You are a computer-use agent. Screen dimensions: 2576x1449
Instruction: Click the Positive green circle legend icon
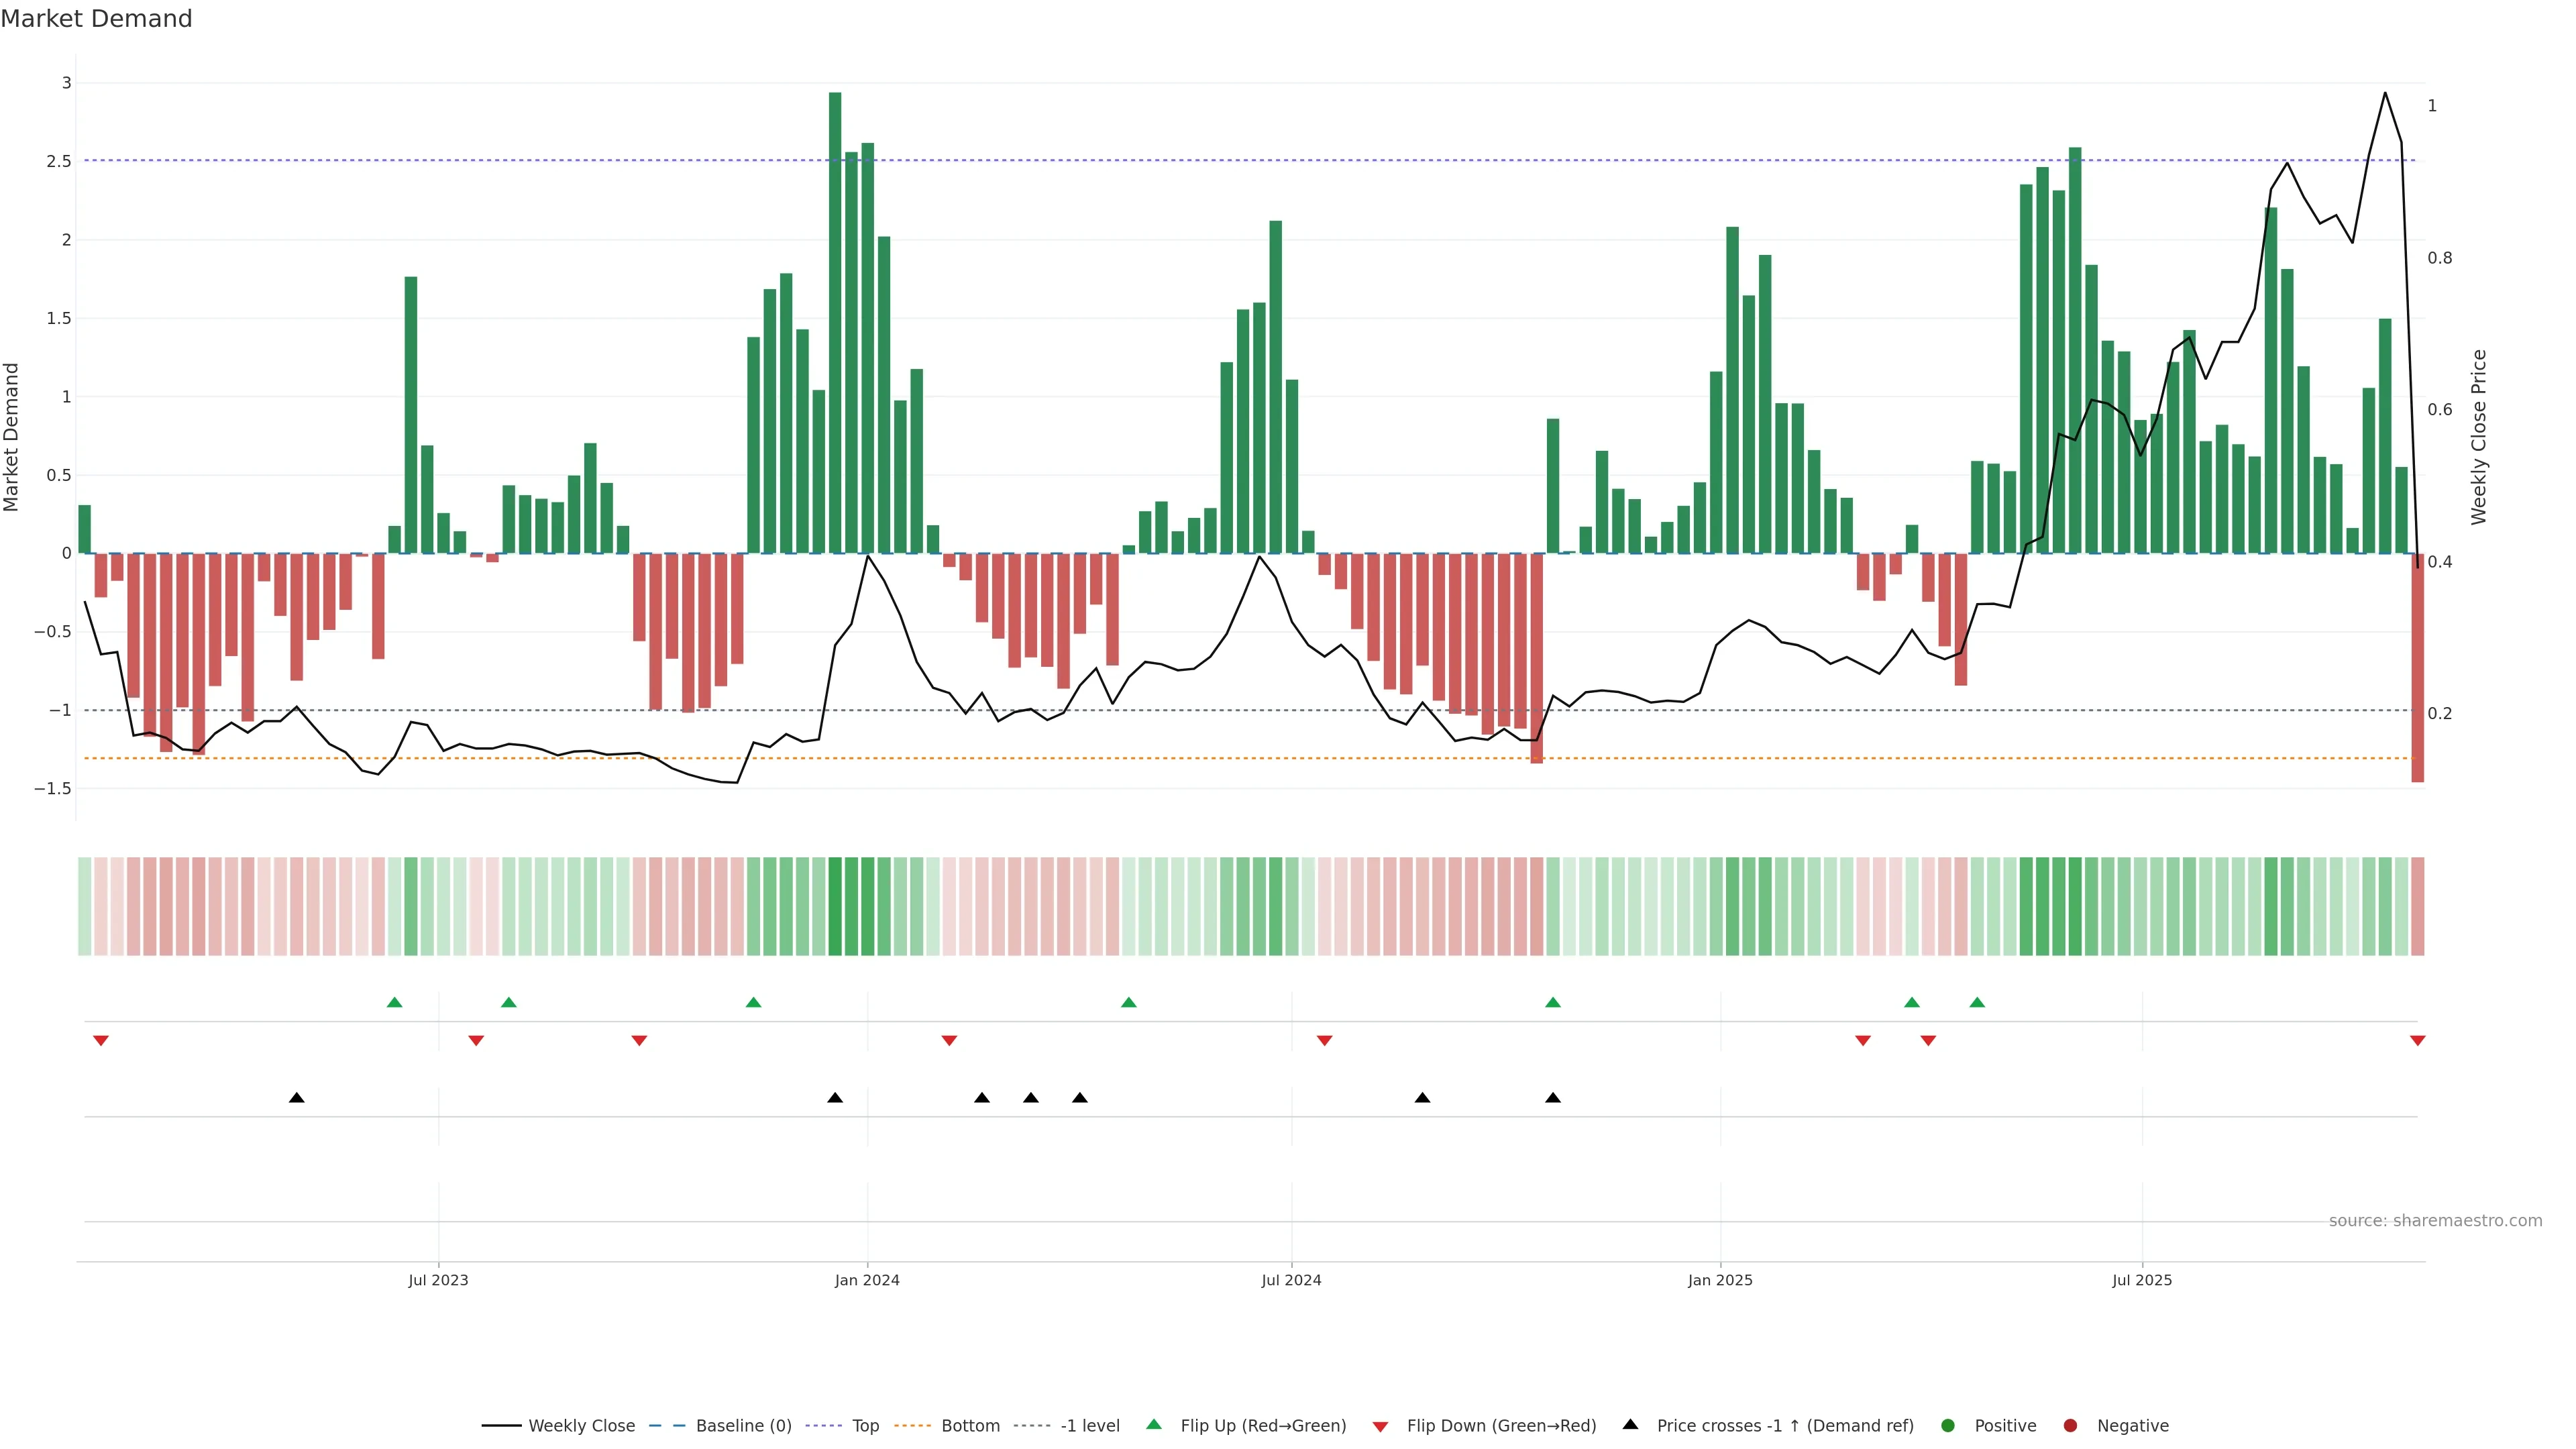coord(1947,1426)
